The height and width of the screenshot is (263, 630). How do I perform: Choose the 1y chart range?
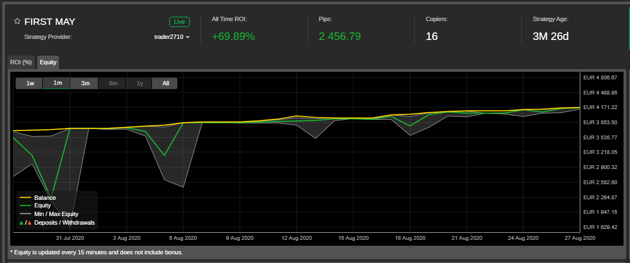140,84
